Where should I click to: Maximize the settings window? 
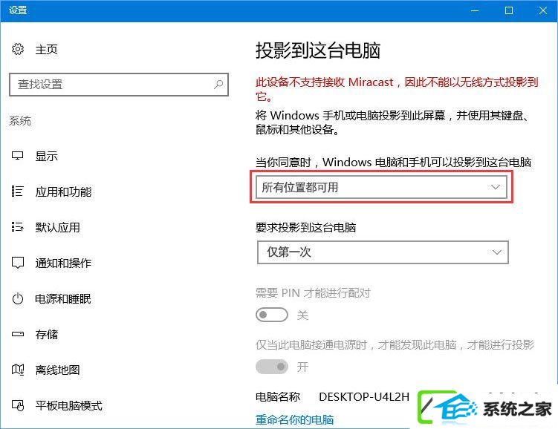coord(509,10)
